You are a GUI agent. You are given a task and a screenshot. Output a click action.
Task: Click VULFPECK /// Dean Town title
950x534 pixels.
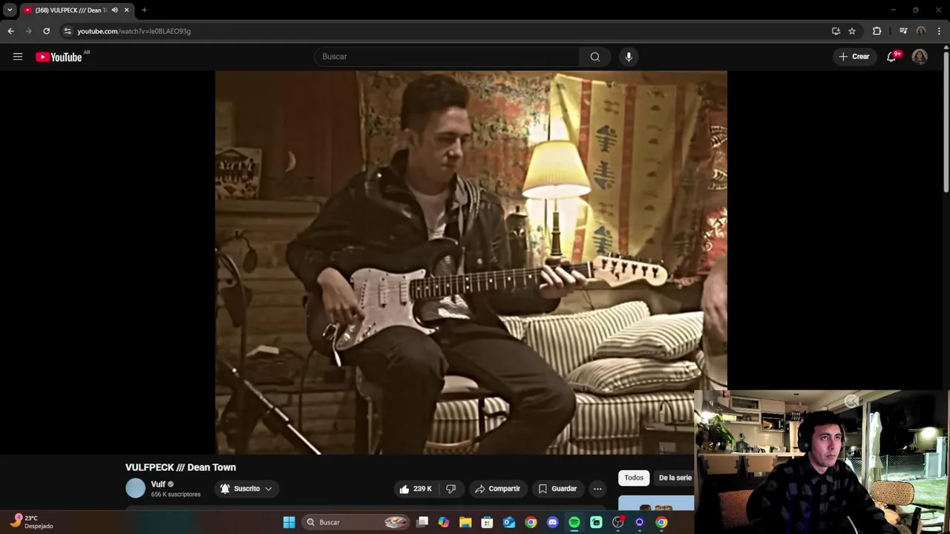tap(180, 467)
